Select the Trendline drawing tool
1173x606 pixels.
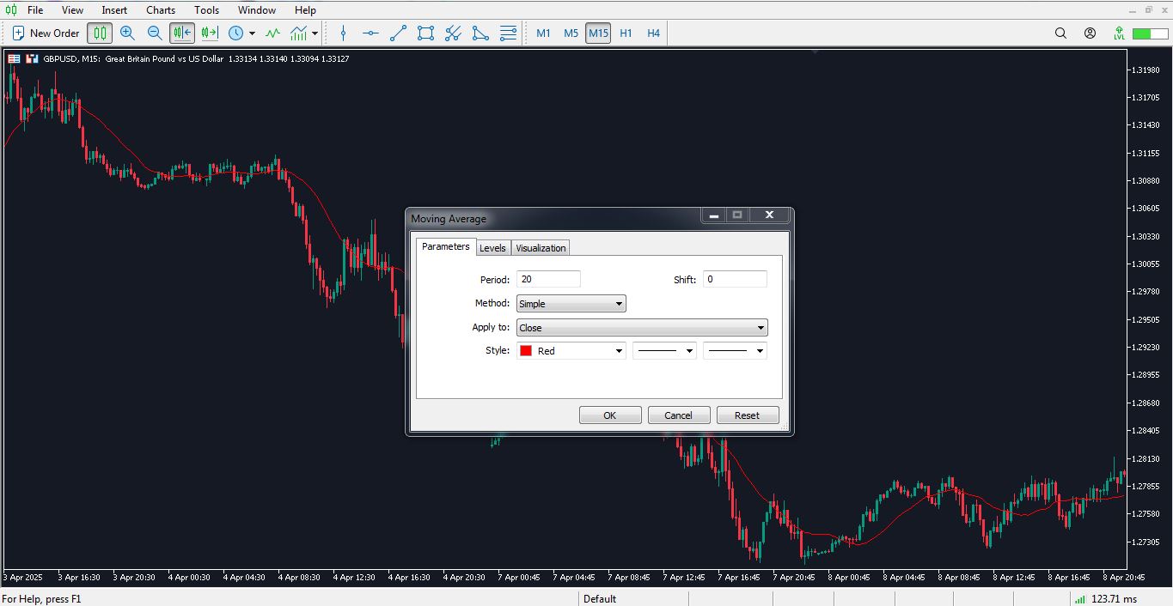coord(397,33)
